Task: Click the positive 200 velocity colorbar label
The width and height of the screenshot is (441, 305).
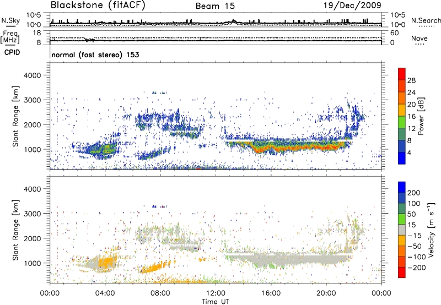Action: [x=414, y=193]
